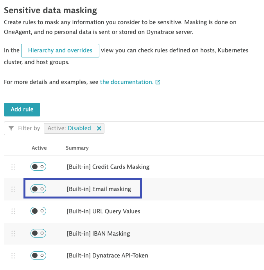
Task: Open the documentation link
Action: pyautogui.click(x=127, y=82)
